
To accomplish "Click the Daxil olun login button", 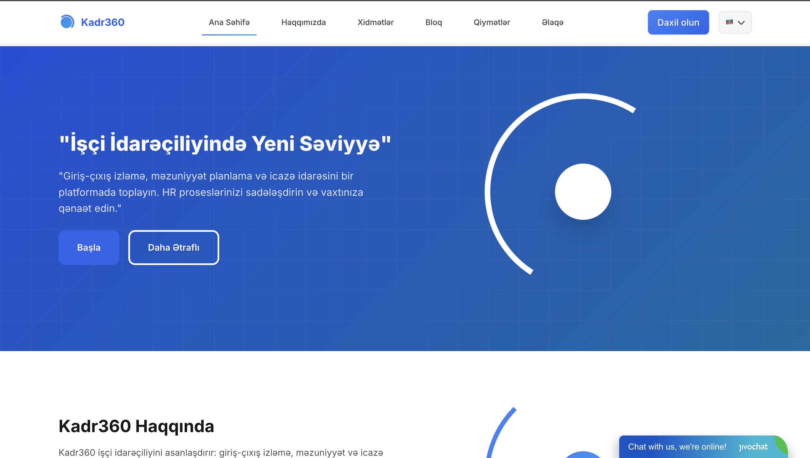I will point(678,22).
